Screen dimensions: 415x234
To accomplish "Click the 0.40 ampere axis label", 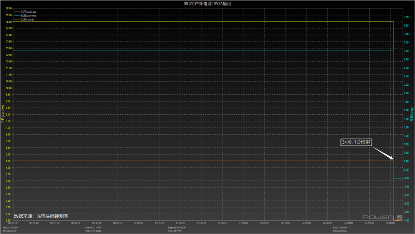I will pyautogui.click(x=406, y=161).
